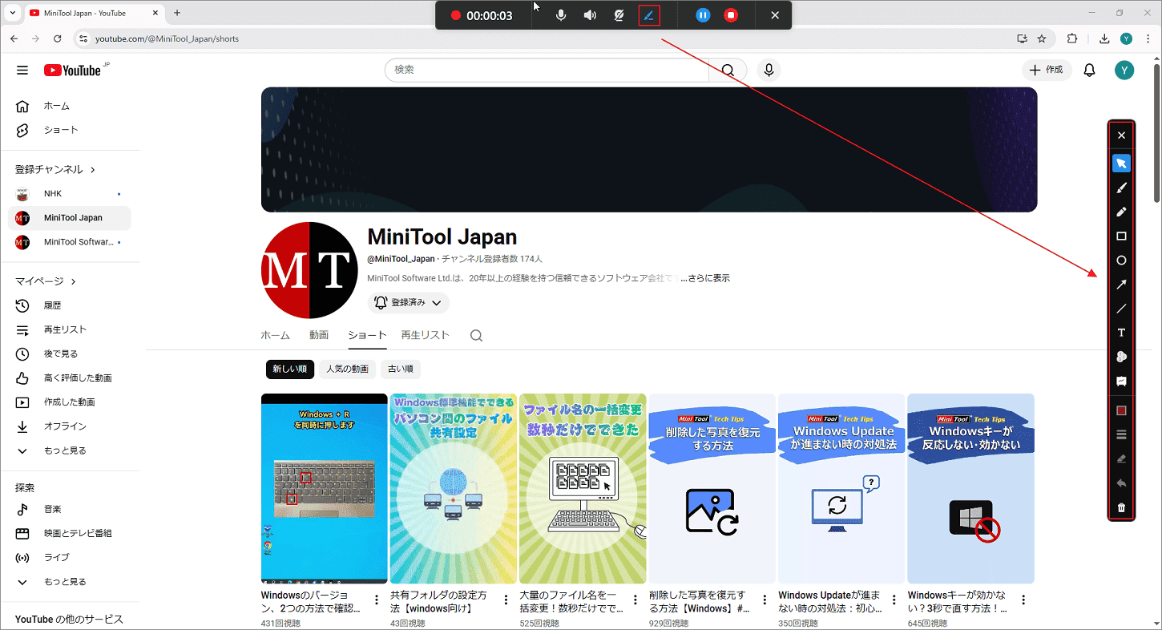Screen dimensions: 1162x630
Task: Enable the webcam in the recording toolbar
Action: coord(619,14)
